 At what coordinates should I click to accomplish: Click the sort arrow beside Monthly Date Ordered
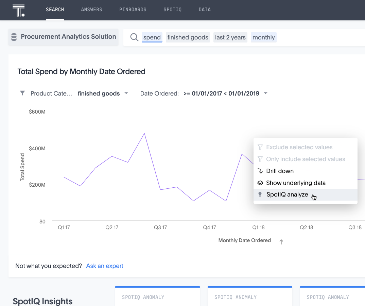click(x=281, y=242)
